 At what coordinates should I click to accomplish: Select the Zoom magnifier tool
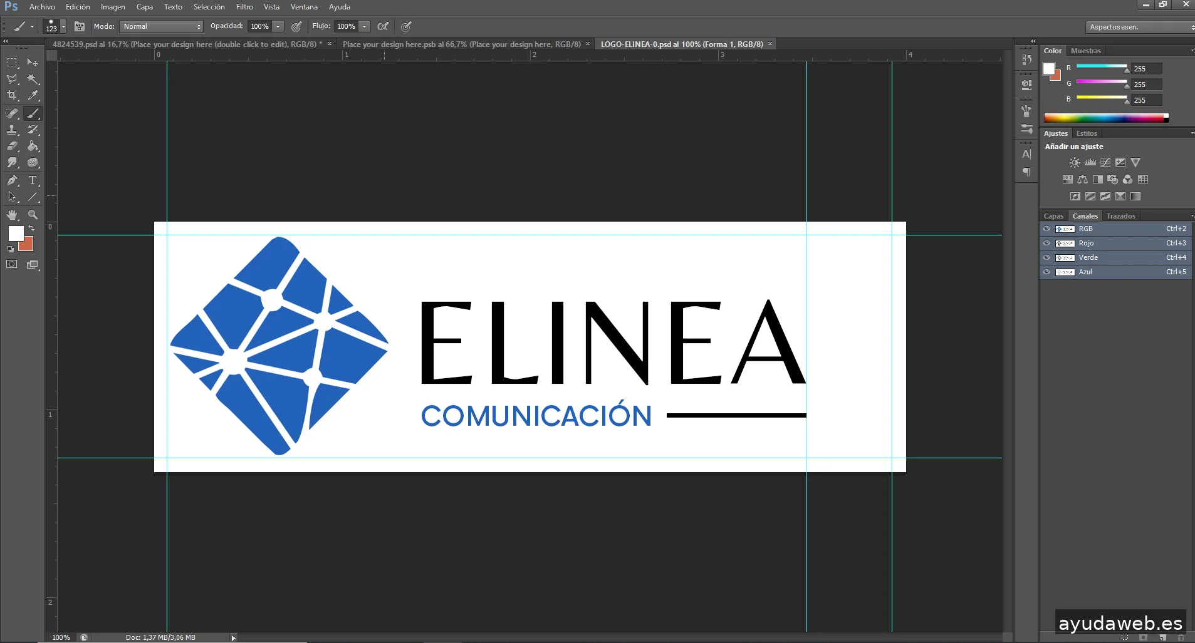coord(33,215)
